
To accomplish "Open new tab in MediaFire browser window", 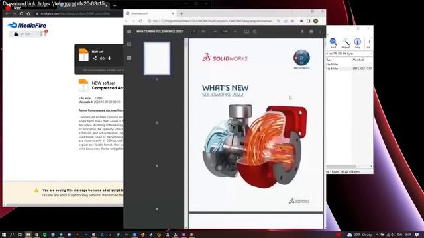I will point(115,5).
